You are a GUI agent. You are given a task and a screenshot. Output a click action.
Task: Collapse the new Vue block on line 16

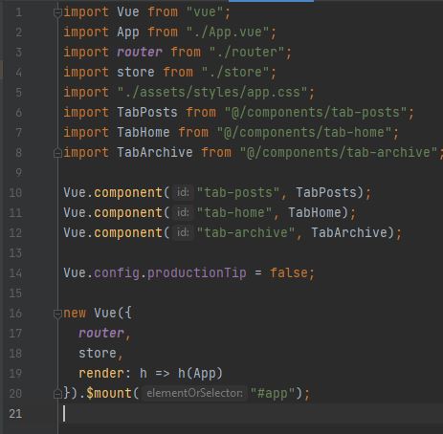click(x=57, y=314)
